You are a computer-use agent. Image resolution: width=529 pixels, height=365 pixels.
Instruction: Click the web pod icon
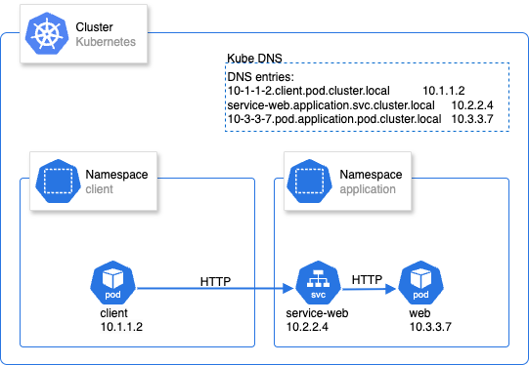pyautogui.click(x=420, y=282)
